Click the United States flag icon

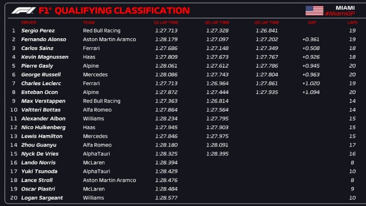[314, 11]
